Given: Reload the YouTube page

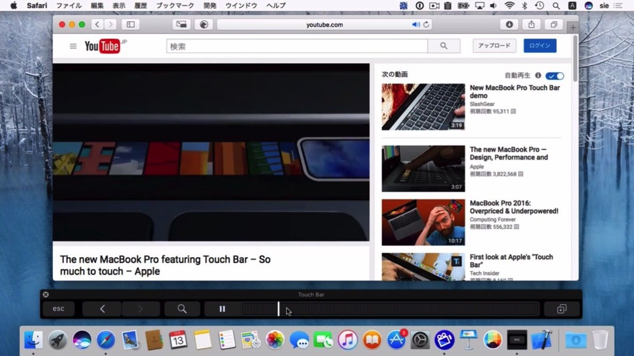Looking at the screenshot, I should pos(426,25).
